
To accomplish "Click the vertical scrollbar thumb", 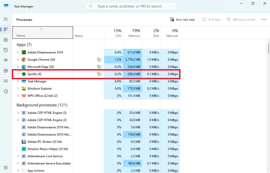I will click(269, 48).
